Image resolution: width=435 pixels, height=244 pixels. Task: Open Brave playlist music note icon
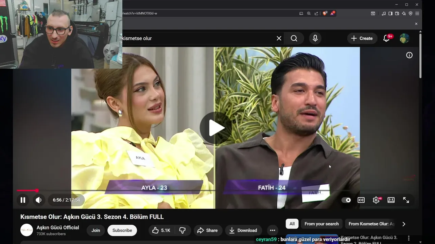pos(384,13)
